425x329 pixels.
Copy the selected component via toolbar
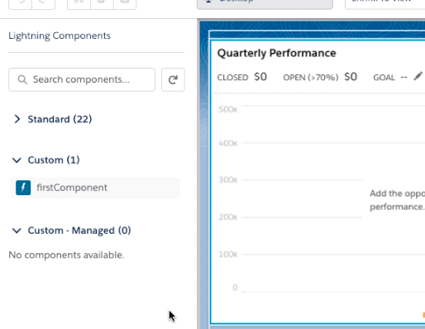pyautogui.click(x=102, y=3)
